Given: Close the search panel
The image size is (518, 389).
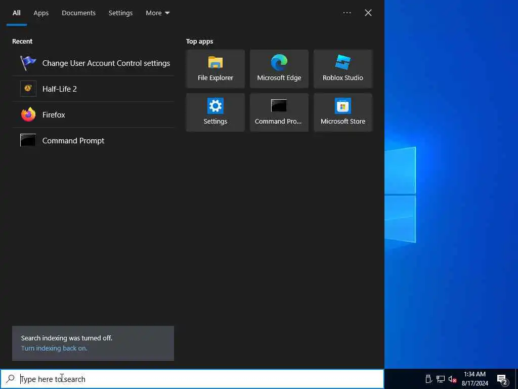Looking at the screenshot, I should point(368,13).
